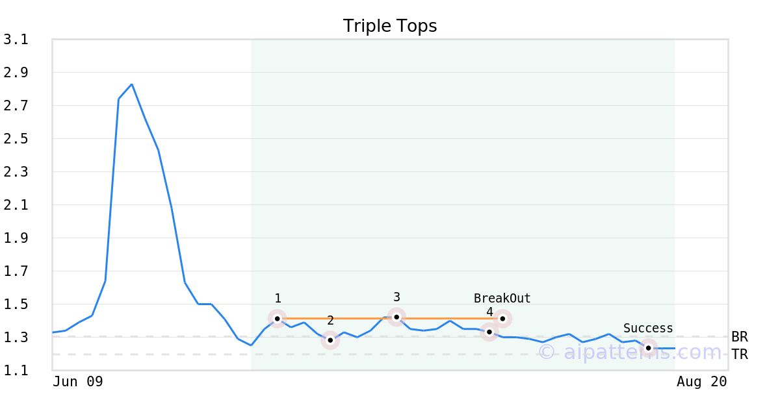
Task: Click the TR level label
Action: [x=740, y=354]
